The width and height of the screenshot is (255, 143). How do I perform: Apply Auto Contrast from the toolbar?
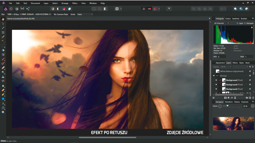point(58,9)
